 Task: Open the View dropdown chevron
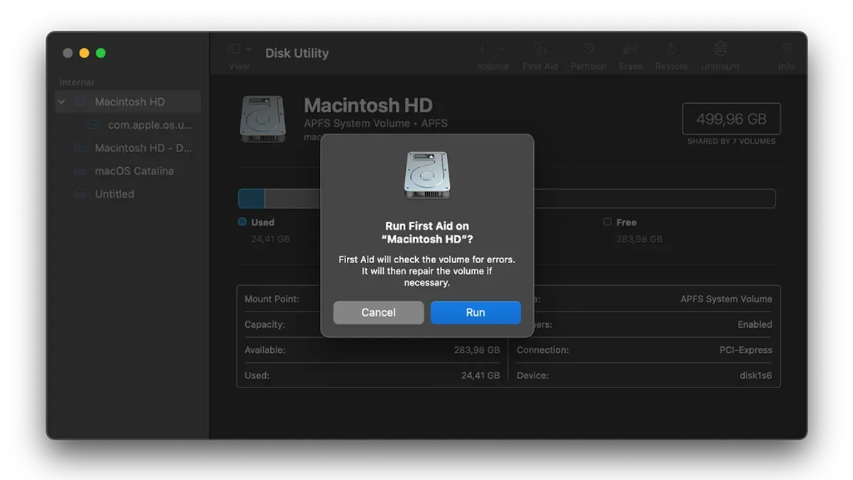[x=249, y=49]
